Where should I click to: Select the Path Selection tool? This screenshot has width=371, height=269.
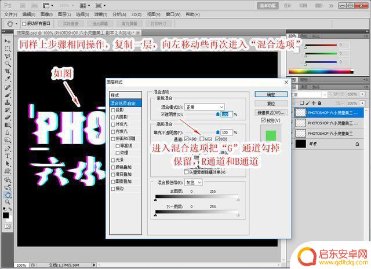[8, 164]
